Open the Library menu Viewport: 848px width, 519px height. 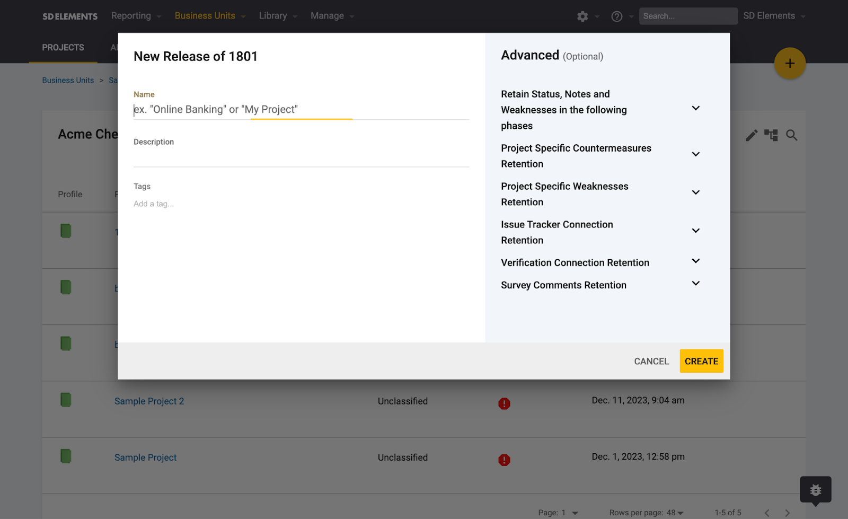pyautogui.click(x=278, y=16)
